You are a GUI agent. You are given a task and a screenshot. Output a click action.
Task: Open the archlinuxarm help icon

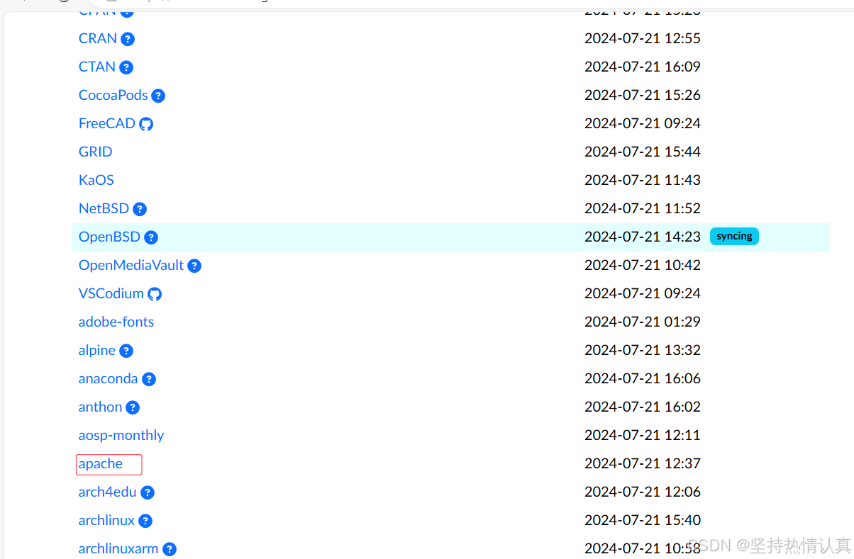tap(170, 549)
